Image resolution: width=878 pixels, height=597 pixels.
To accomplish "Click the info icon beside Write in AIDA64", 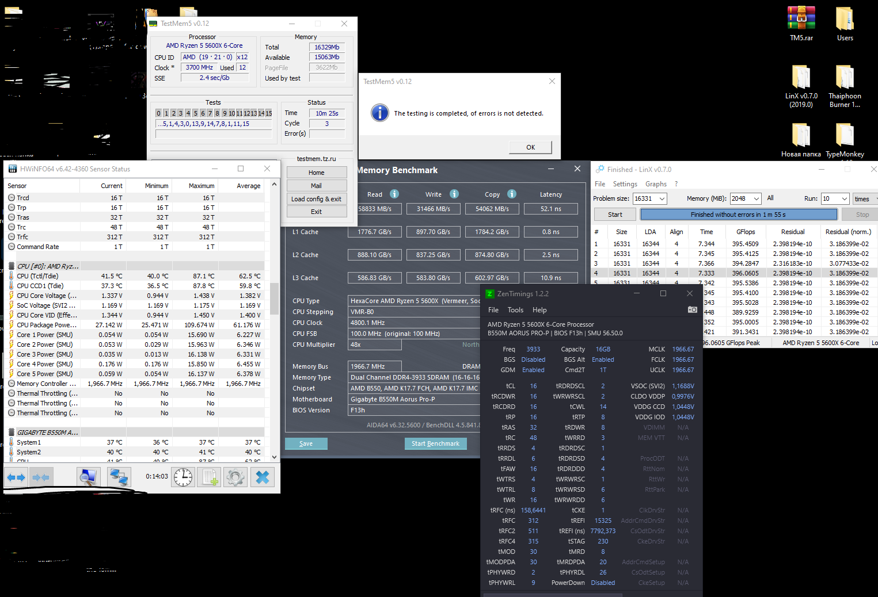I will 454,194.
